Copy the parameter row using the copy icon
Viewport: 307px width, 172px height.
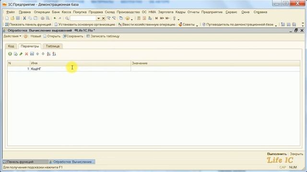16,54
